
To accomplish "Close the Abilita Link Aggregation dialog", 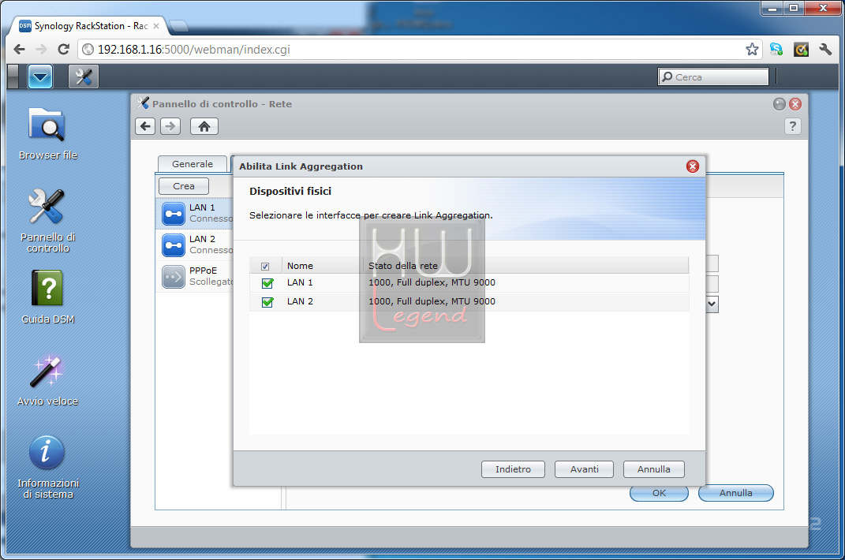I will 693,166.
